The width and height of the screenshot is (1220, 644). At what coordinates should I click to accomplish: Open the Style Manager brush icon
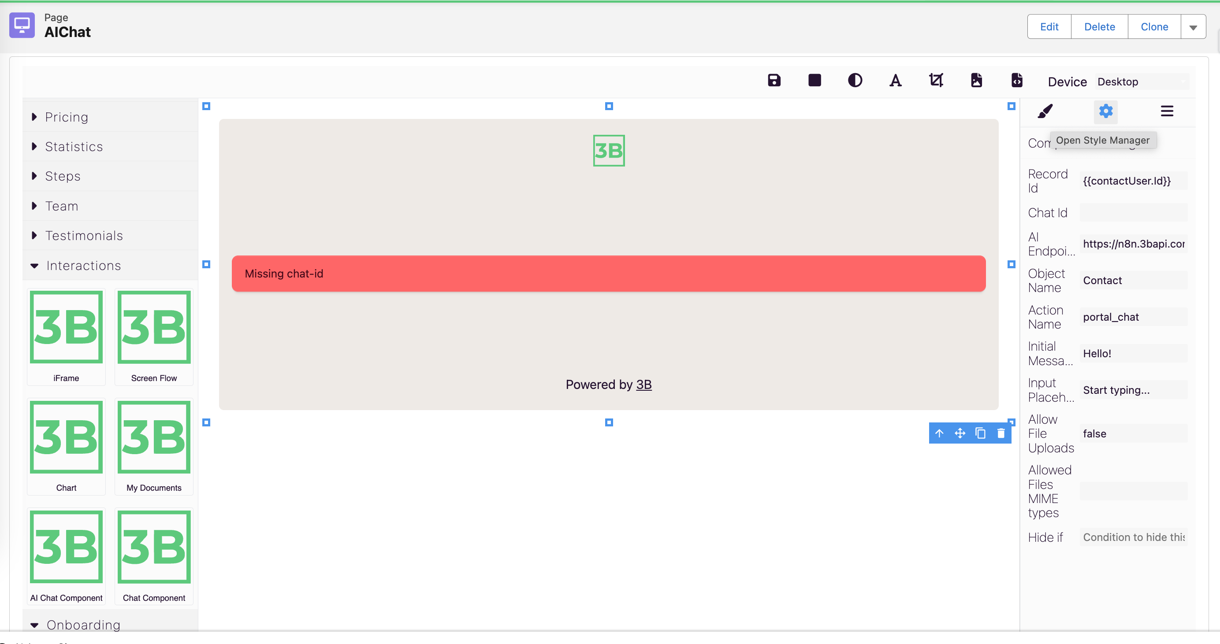(1045, 111)
